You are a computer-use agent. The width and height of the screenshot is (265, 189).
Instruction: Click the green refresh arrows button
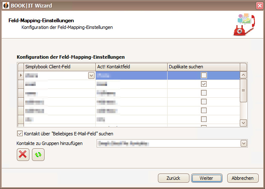tap(38, 155)
